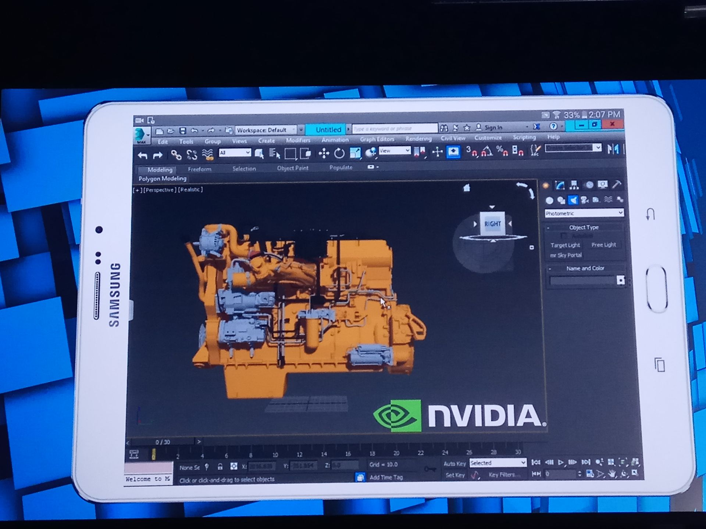Toggle the Spinner Snap button
706x529 pixels.
click(x=518, y=150)
